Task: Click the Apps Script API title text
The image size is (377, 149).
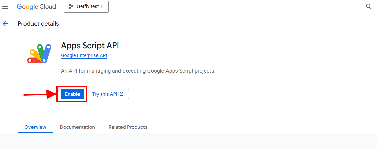Action: tap(90, 46)
